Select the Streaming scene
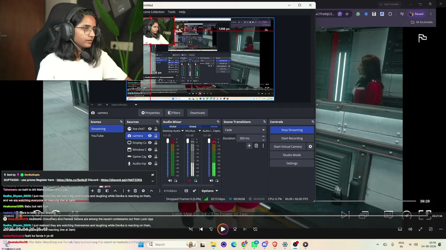 pyautogui.click(x=107, y=129)
